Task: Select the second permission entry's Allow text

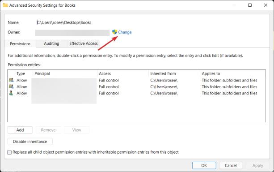Action: (21, 87)
